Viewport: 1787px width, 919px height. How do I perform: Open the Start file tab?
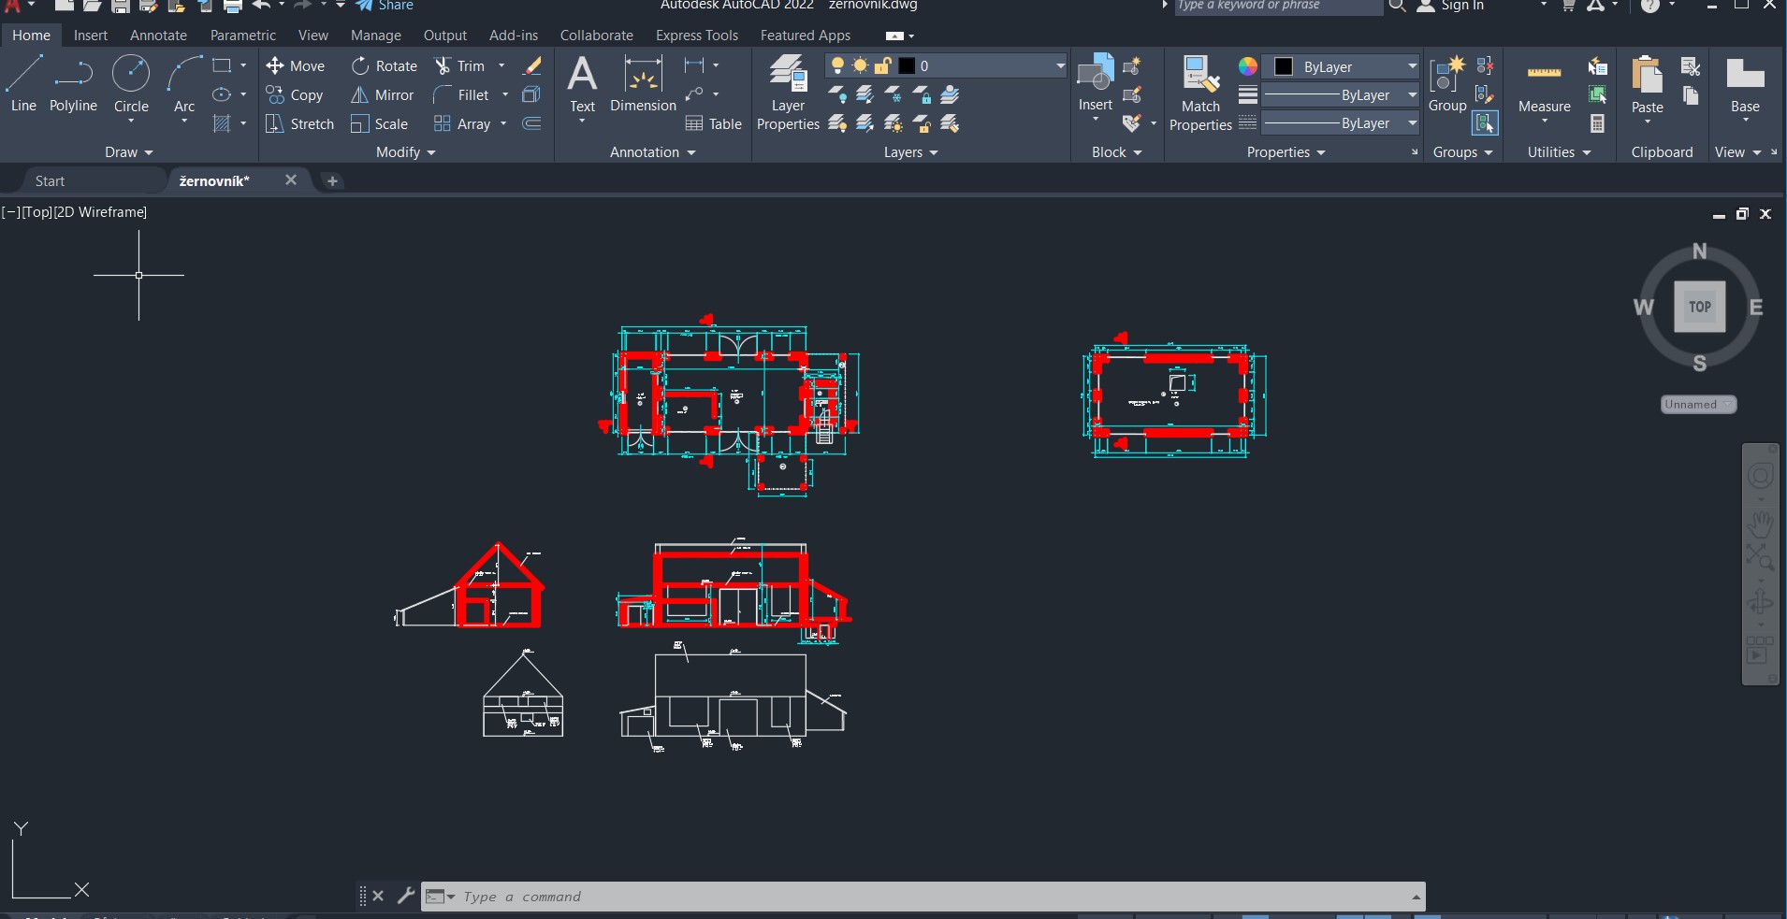click(51, 181)
